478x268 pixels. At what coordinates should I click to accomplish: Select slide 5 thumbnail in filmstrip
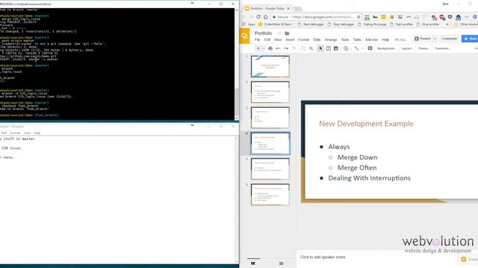point(270,169)
